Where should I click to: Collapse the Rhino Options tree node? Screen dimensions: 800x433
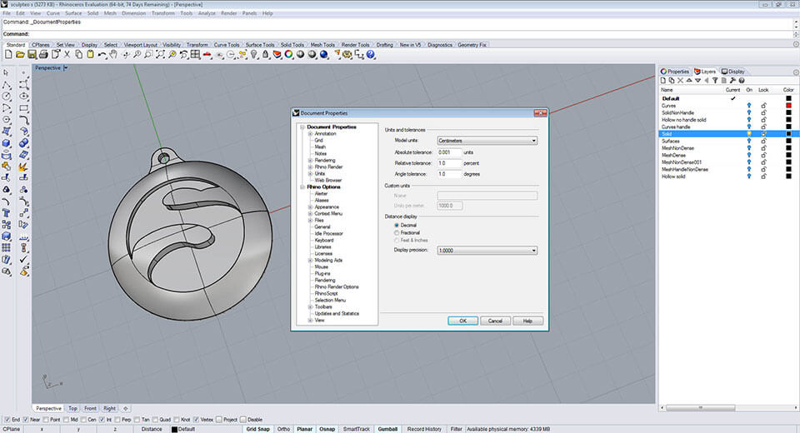pos(302,187)
